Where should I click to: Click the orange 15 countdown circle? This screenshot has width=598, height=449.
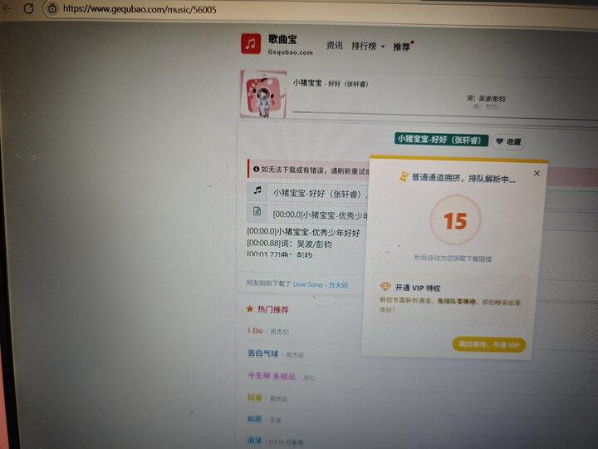point(455,220)
